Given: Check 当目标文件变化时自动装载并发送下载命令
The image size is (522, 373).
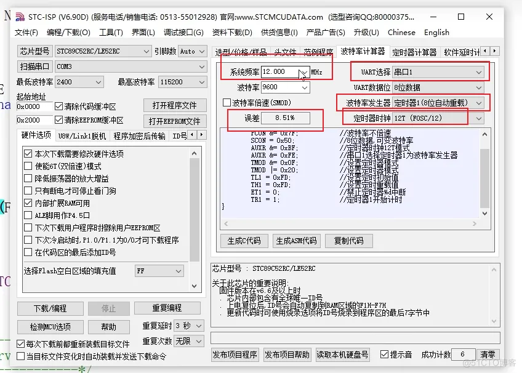Looking at the screenshot, I should coord(21,356).
